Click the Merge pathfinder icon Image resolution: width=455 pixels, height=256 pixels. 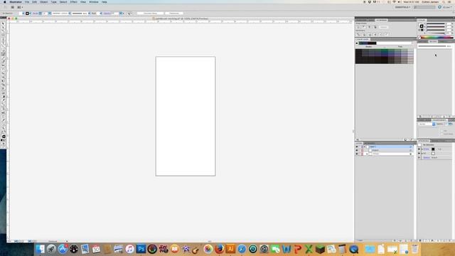point(370,34)
